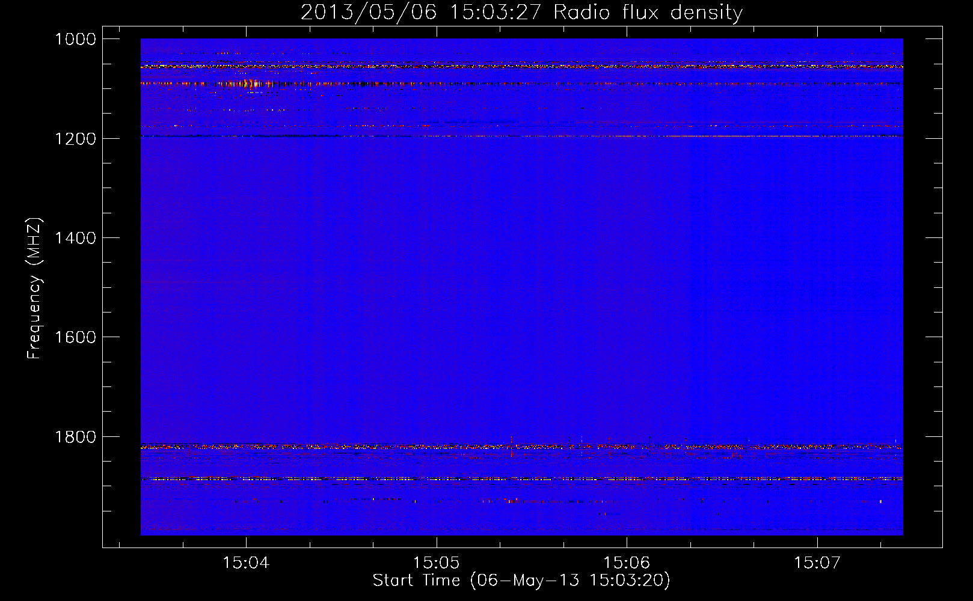
Task: Click the 1400 frequency tick label
Action: click(75, 238)
